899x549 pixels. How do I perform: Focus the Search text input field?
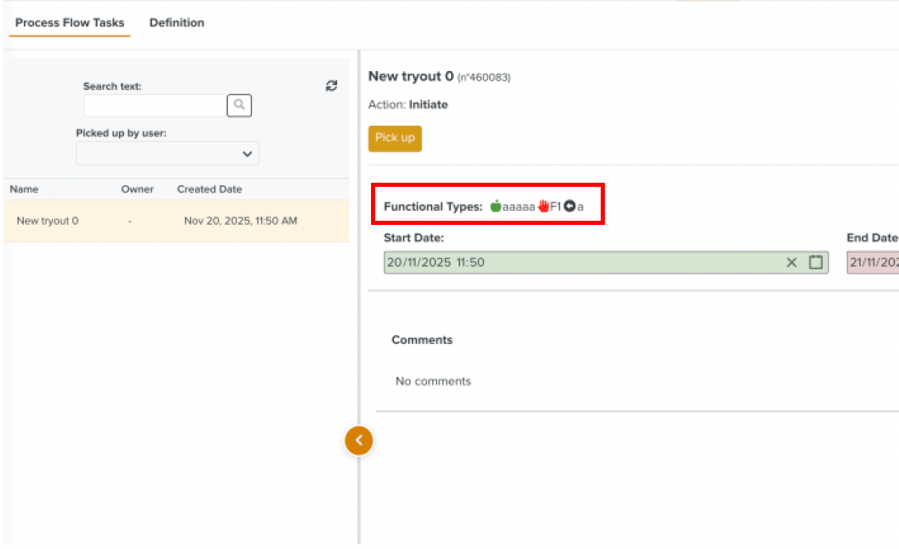[155, 105]
